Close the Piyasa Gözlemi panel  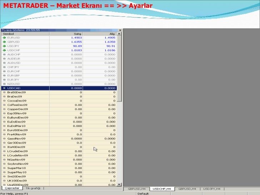click(x=120, y=30)
